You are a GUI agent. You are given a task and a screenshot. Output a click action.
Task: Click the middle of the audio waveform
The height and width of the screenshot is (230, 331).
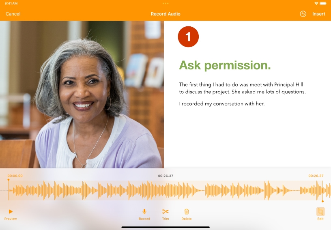[165, 190]
